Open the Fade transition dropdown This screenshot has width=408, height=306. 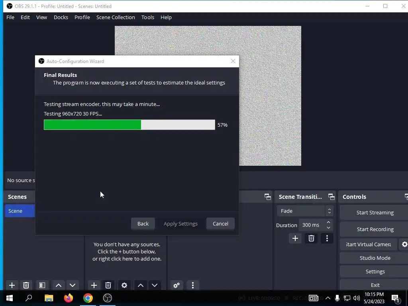click(x=305, y=211)
